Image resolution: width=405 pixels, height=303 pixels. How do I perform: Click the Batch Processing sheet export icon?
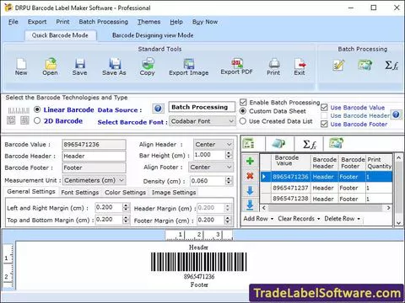[364, 65]
